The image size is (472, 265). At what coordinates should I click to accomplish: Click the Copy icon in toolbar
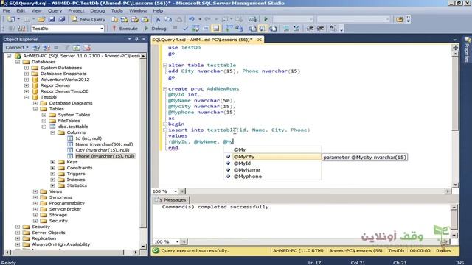click(x=168, y=19)
